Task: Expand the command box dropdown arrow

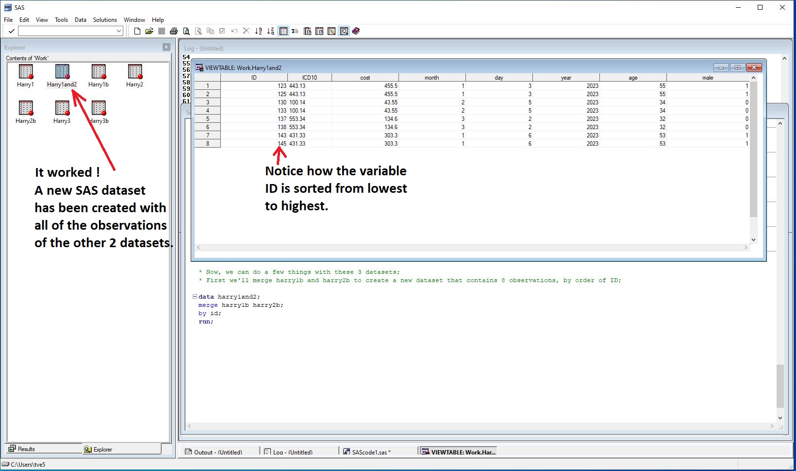Action: [119, 31]
